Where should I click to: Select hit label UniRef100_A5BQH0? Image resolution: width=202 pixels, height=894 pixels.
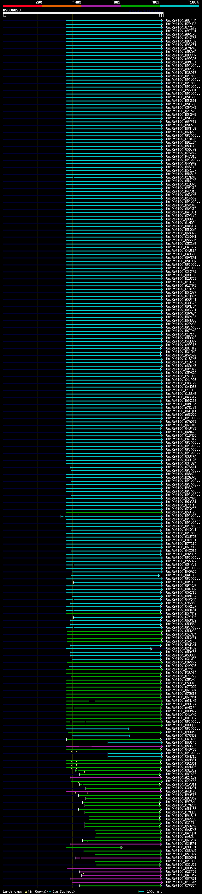point(181,52)
